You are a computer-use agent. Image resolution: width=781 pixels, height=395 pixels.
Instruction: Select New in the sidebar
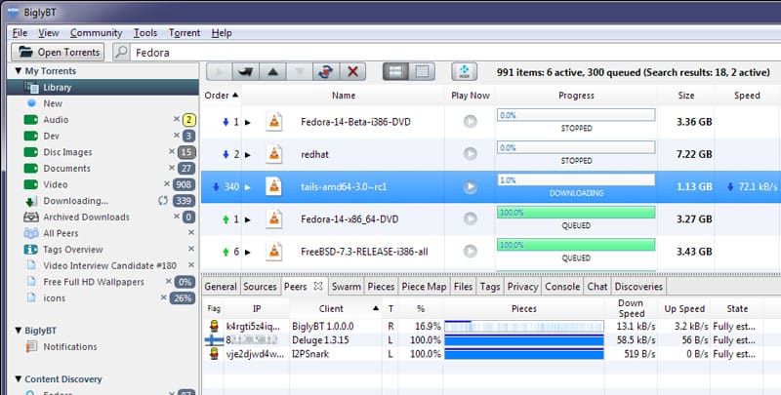click(53, 103)
